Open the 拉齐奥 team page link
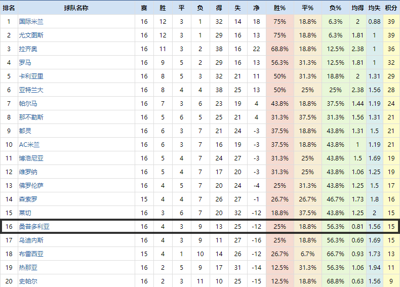The image size is (400, 287). [28, 49]
